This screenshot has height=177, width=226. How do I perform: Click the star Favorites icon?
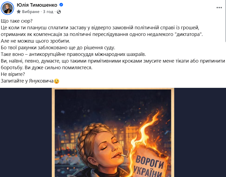(x=19, y=11)
